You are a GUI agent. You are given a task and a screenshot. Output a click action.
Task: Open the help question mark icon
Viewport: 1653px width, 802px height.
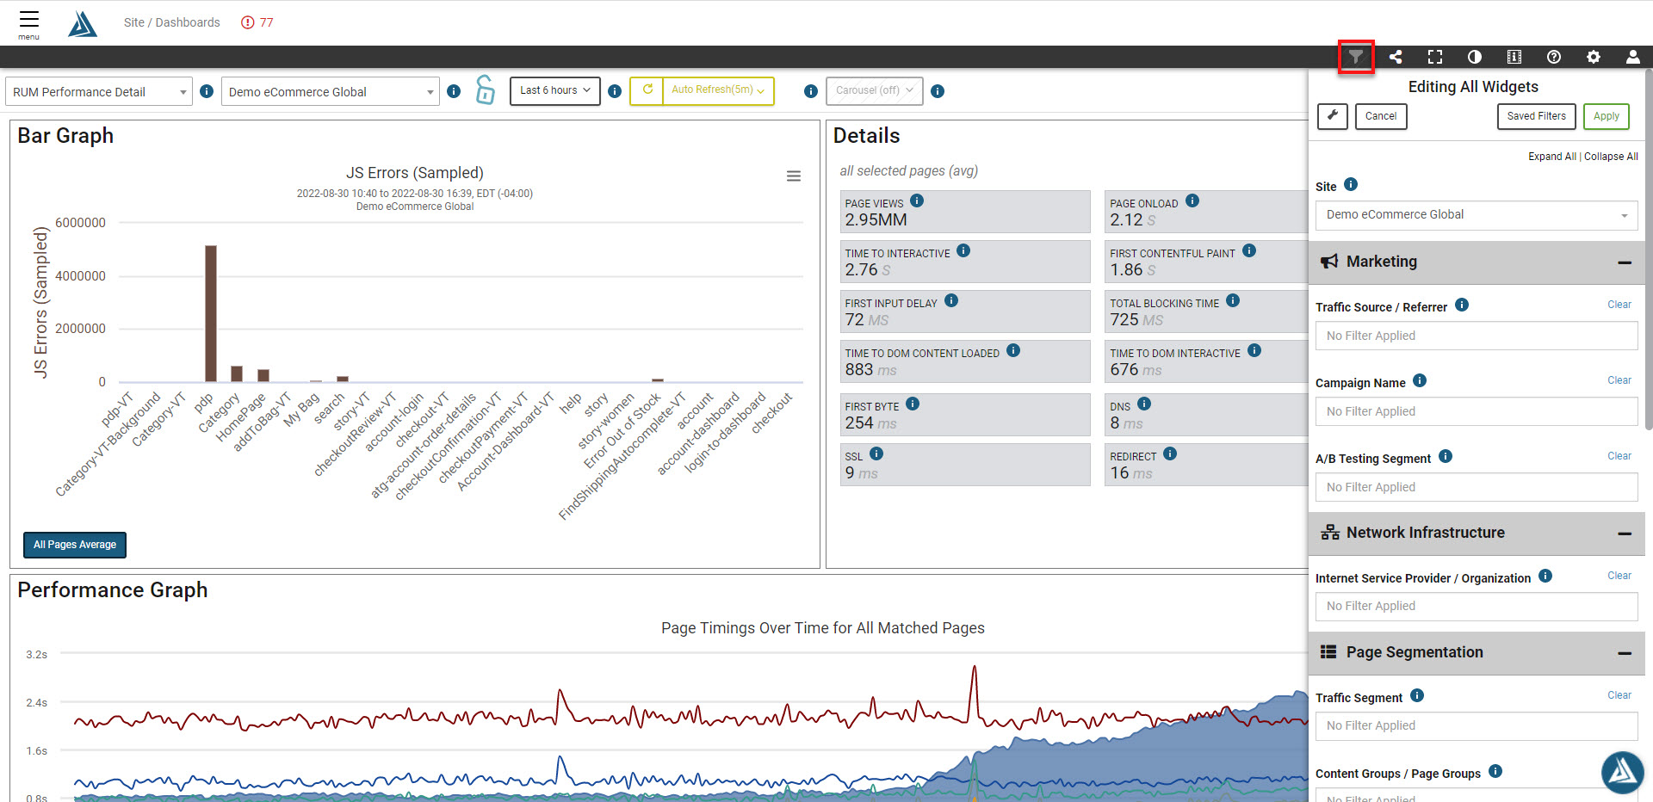[1554, 57]
